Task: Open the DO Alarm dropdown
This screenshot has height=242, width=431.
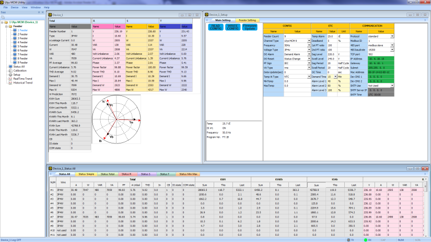Action: (309, 54)
